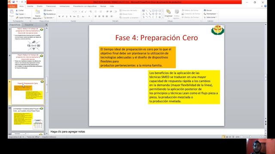Increase font size with the grow-font icon
Screen dimensions: 275x154
[x=82, y=12]
